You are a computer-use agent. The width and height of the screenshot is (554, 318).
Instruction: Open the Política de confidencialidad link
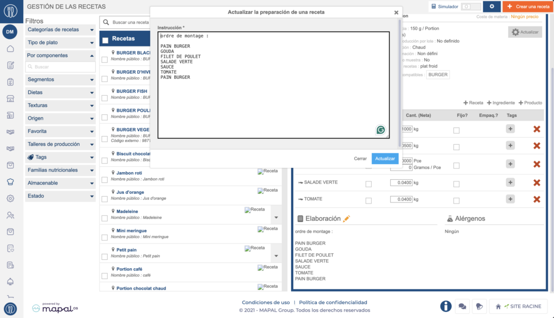[x=333, y=302]
